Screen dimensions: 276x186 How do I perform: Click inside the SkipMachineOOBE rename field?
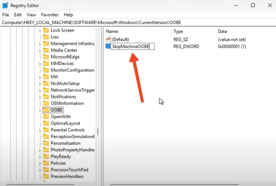132,47
